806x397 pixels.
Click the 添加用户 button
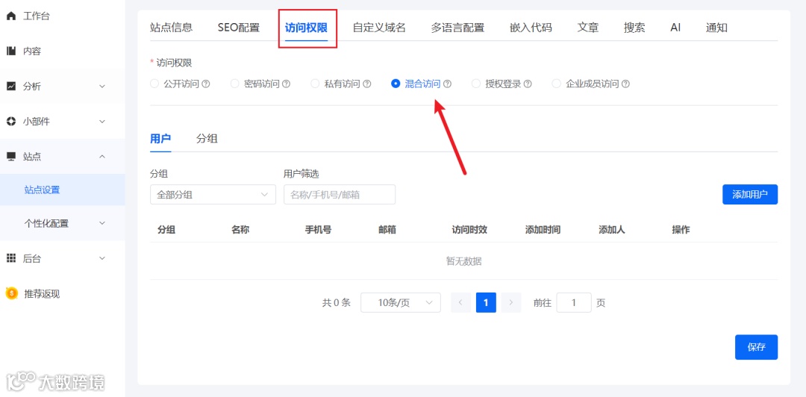point(750,195)
